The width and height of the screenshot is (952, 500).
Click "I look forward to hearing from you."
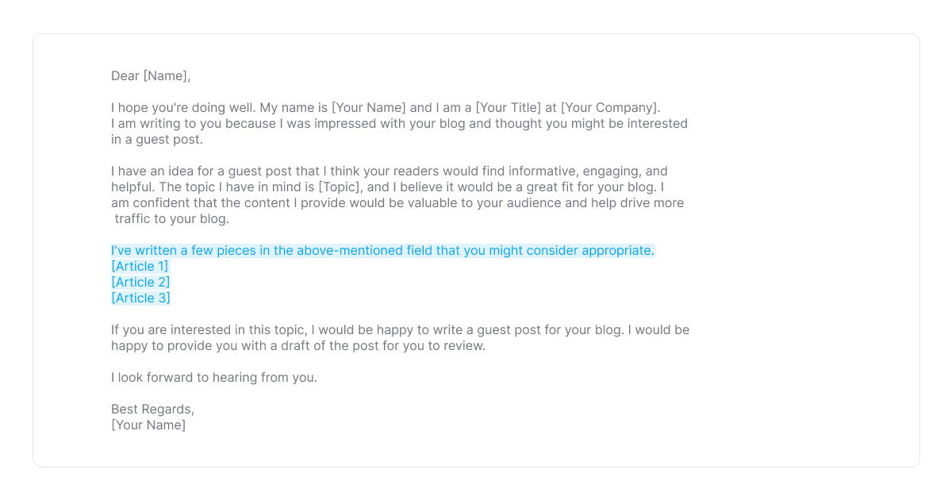(x=214, y=378)
